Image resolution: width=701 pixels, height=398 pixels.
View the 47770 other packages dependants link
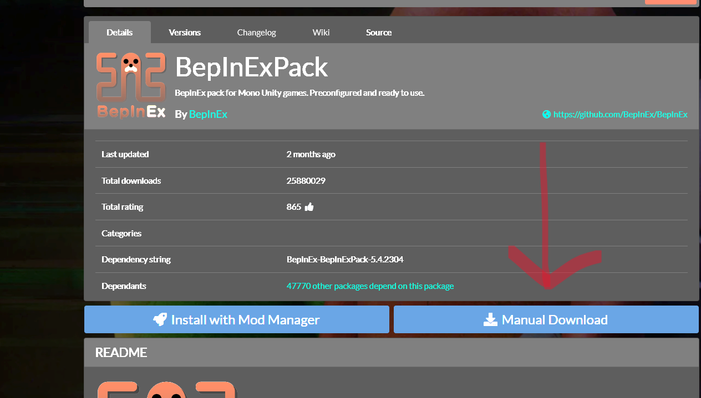click(x=370, y=286)
